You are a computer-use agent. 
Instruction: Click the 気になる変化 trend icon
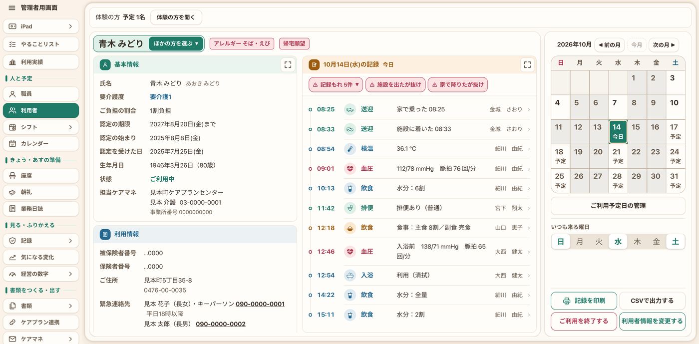pyautogui.click(x=12, y=257)
